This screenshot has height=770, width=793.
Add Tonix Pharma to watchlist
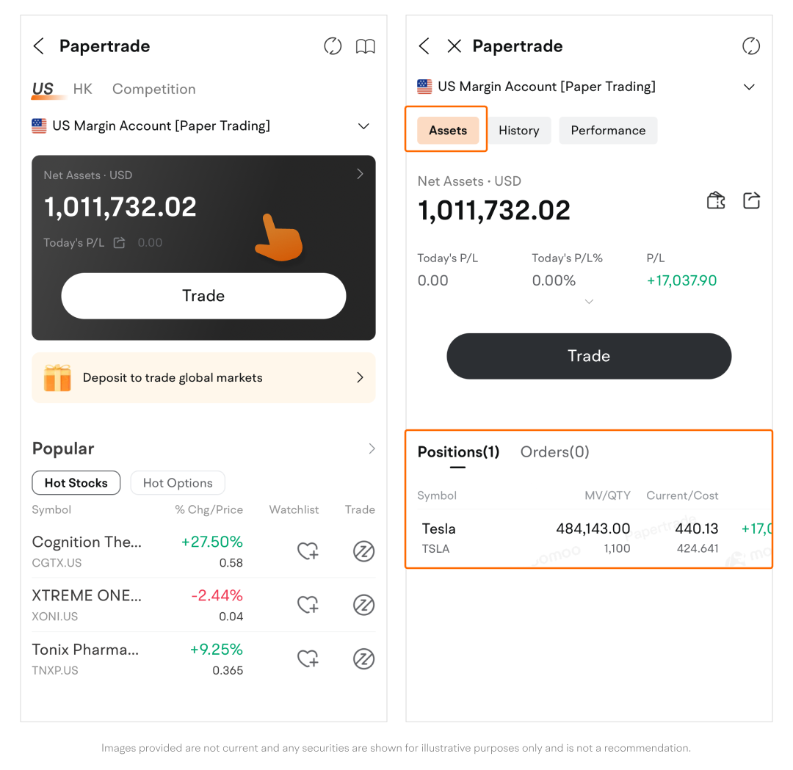(308, 659)
